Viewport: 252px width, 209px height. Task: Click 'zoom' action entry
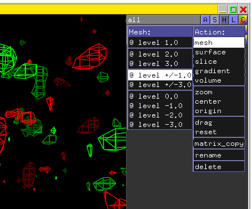tap(219, 92)
